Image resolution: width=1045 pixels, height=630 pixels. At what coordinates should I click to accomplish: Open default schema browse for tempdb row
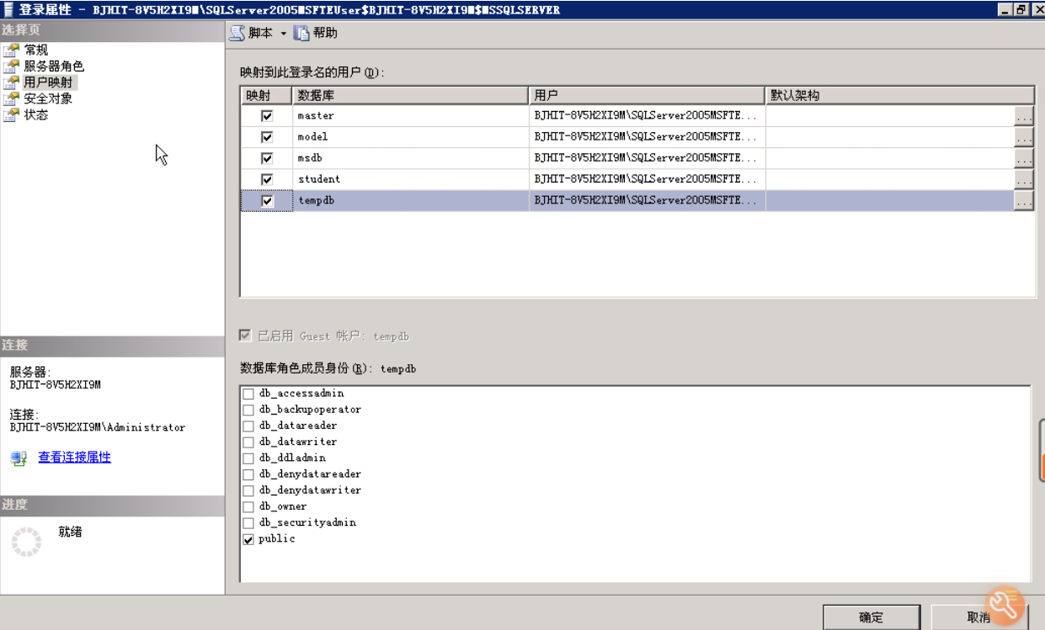coord(1024,201)
